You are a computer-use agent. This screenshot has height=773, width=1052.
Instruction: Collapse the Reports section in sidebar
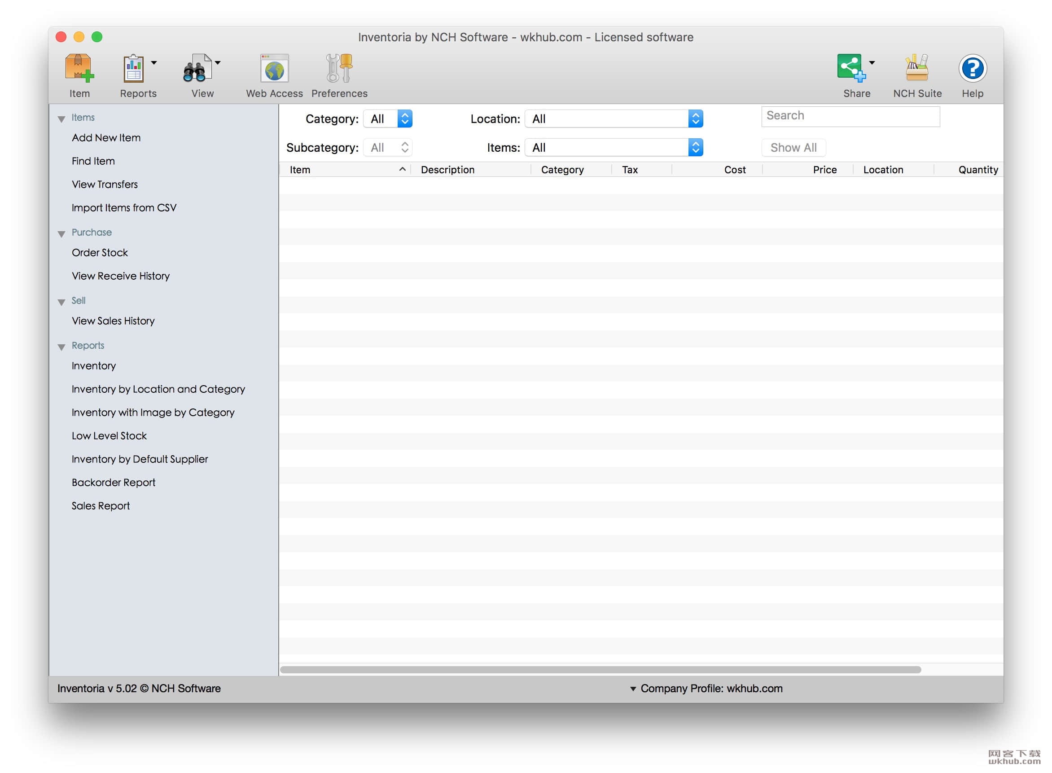61,347
